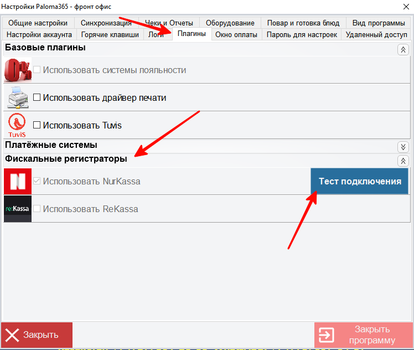Viewport: 414px width, 350px height.
Task: Toggle the 'Использовать ReKassa' checkbox
Action: click(37, 208)
